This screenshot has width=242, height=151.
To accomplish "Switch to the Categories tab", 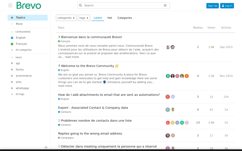I will 125,18.
